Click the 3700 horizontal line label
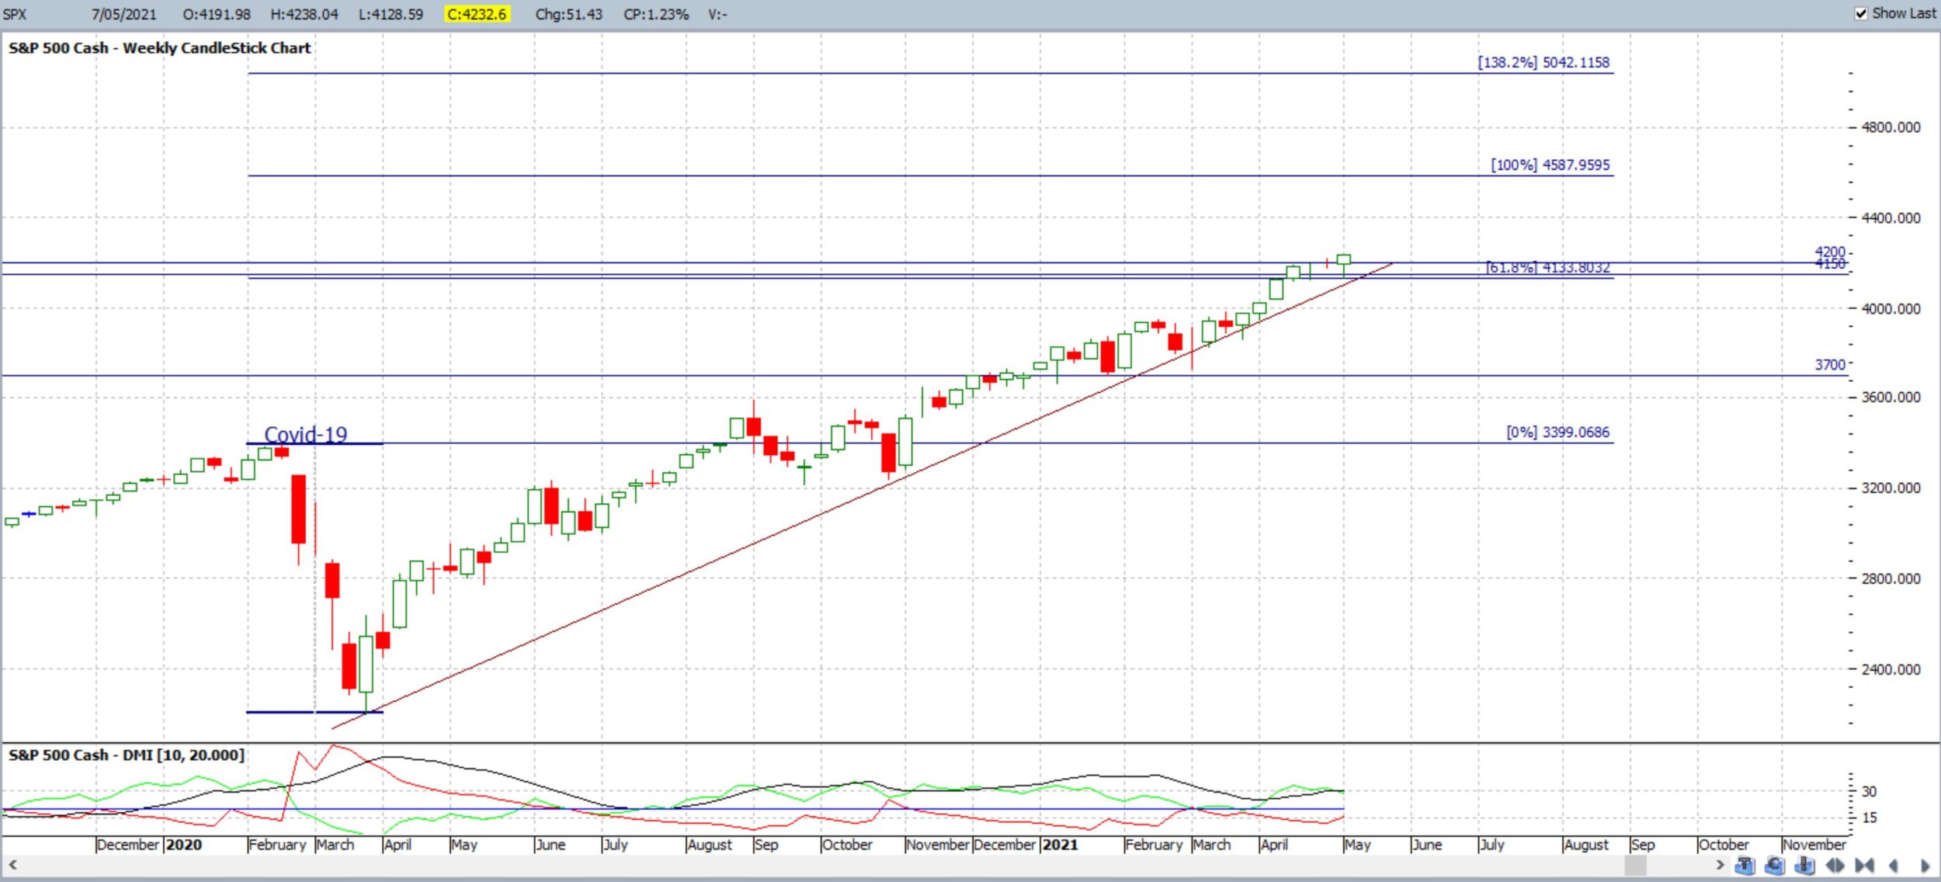The width and height of the screenshot is (1941, 882). pyautogui.click(x=1830, y=364)
